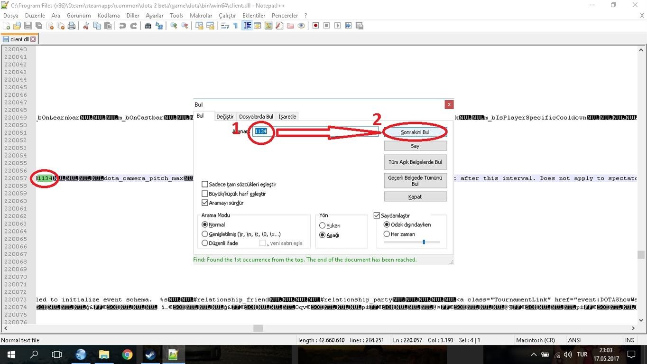Choose 'Yukarı' search direction
Viewport: 647px width, 364px height.
coord(323,225)
